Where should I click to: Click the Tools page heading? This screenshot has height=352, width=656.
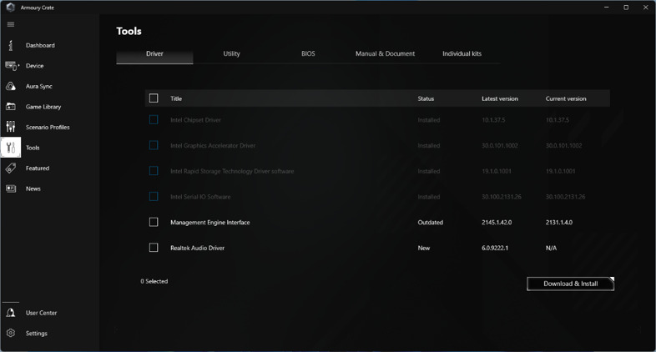pos(129,31)
